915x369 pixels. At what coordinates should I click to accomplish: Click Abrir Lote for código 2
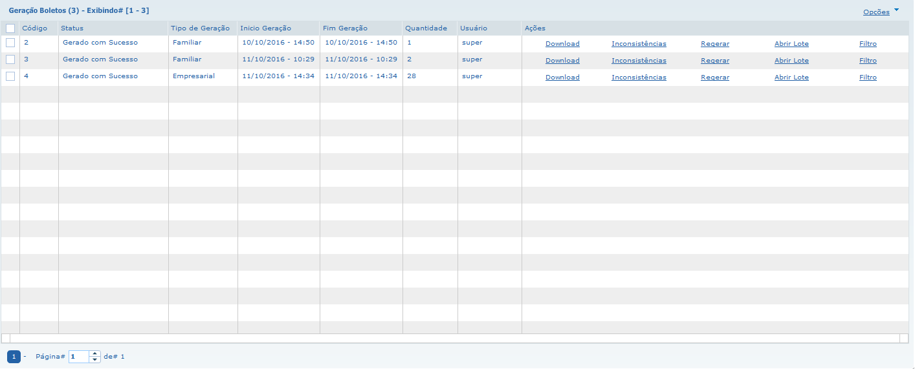tap(791, 44)
